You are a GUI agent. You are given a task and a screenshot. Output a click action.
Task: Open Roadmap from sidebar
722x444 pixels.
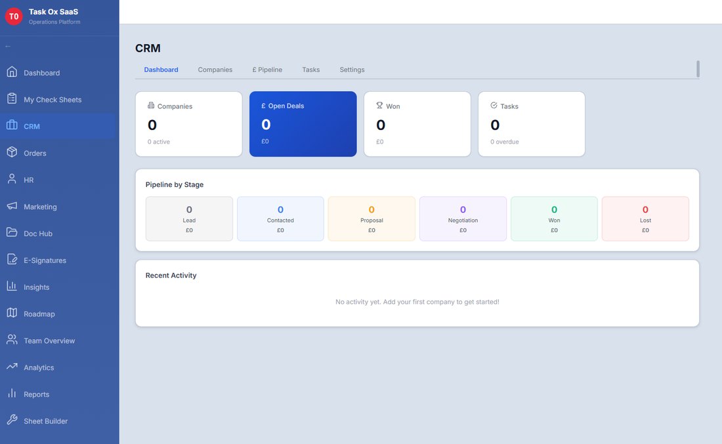click(58, 313)
